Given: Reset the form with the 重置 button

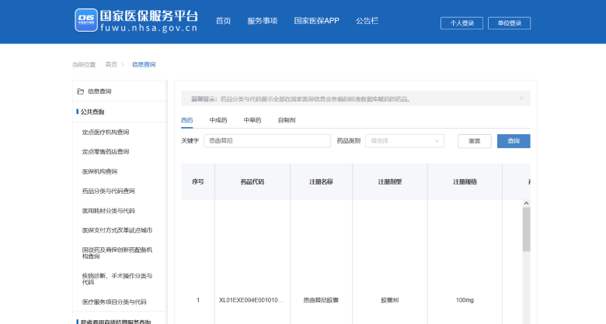Looking at the screenshot, I should click(474, 141).
